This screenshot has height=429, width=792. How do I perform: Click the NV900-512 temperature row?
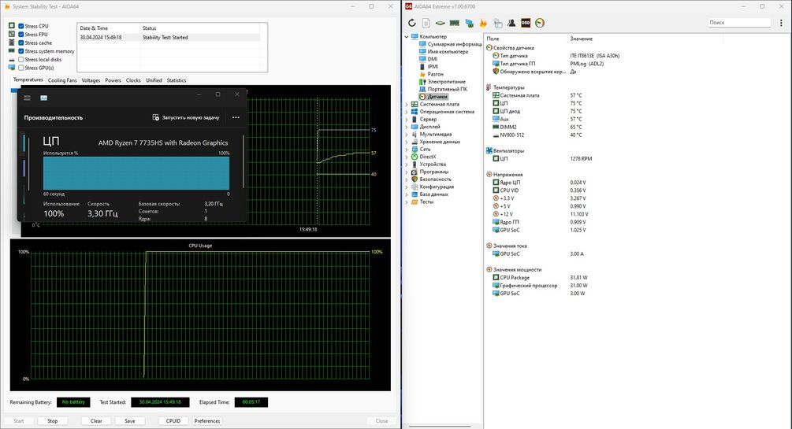point(537,135)
